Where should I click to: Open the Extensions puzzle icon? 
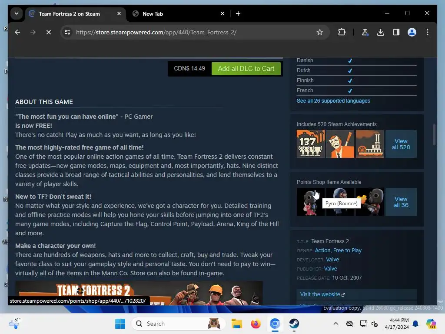coord(342,32)
